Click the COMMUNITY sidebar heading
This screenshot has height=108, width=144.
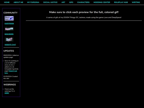(x=10, y=13)
